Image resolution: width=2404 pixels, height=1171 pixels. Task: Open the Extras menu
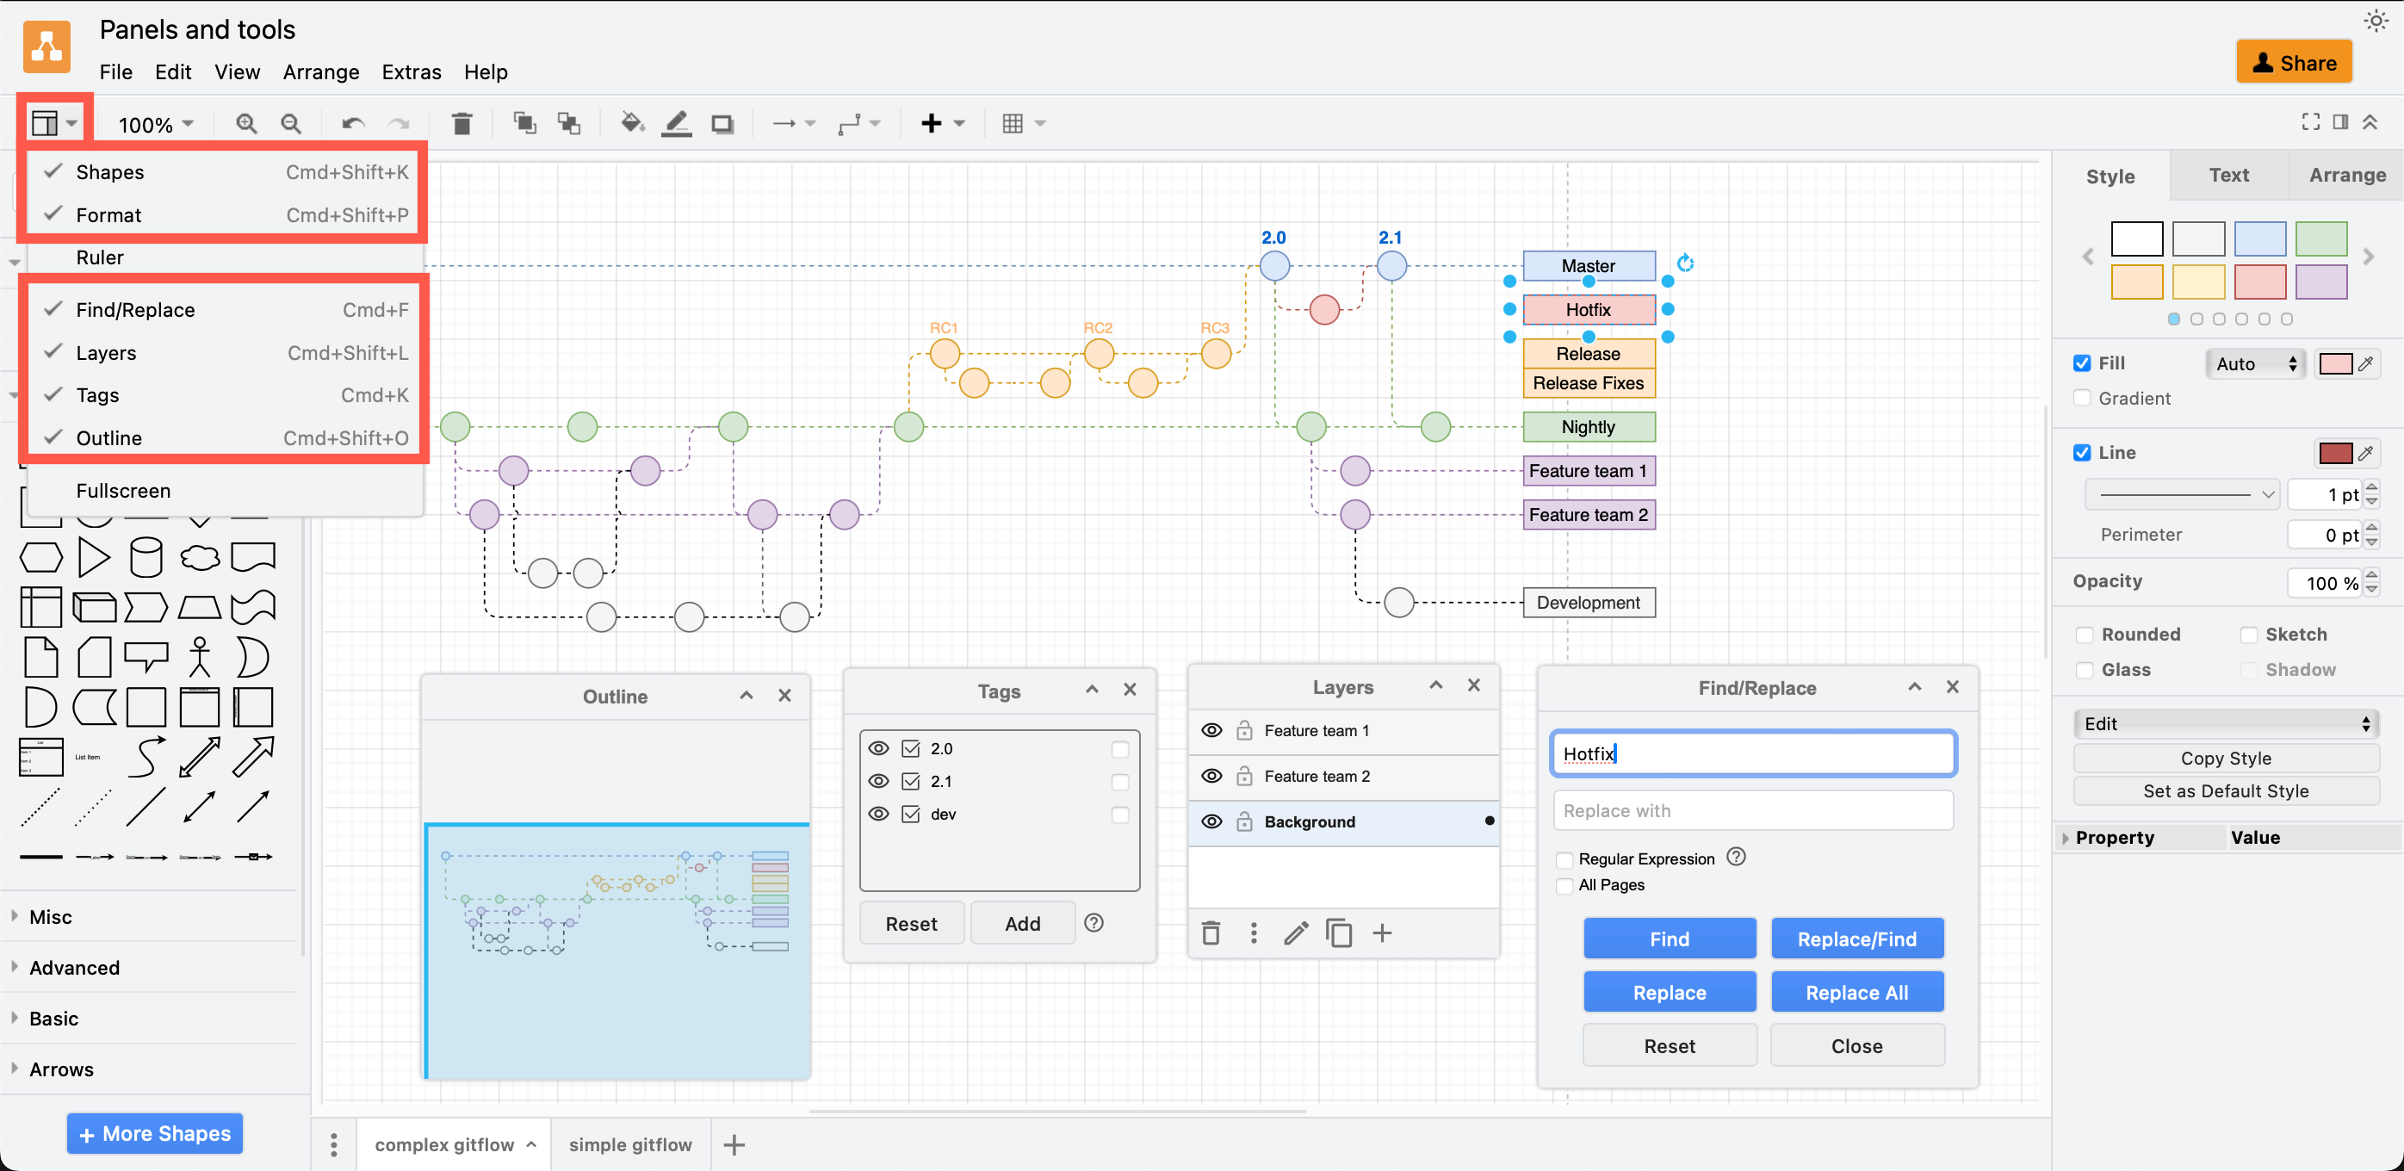pos(412,71)
